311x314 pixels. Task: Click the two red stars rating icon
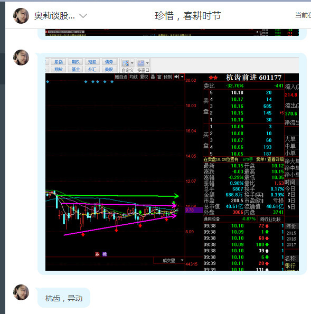213,78
